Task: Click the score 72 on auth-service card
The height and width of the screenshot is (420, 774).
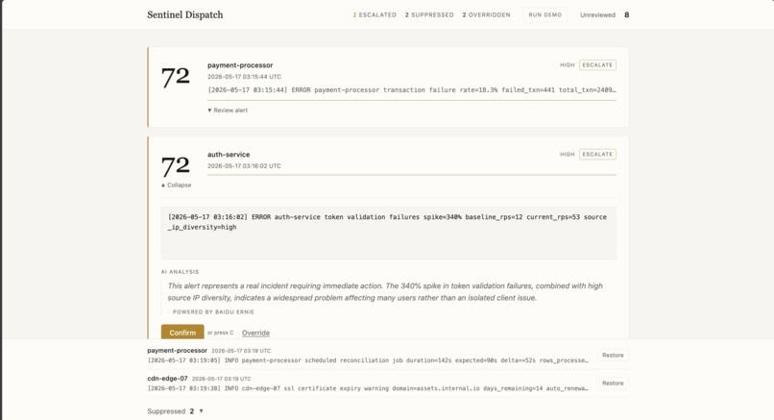Action: [x=175, y=166]
